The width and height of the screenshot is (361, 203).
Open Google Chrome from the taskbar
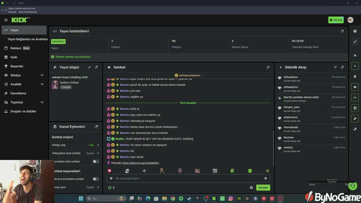tap(173, 198)
